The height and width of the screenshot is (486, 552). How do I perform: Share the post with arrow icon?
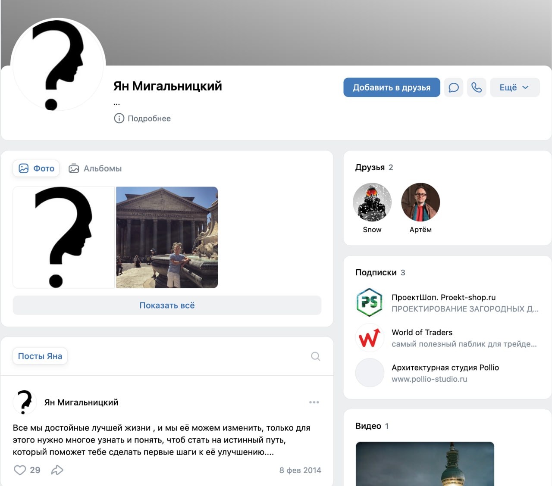click(57, 470)
